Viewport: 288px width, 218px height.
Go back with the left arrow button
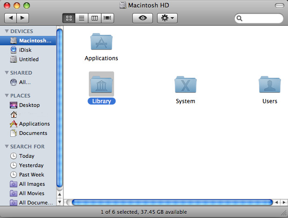pos(10,18)
